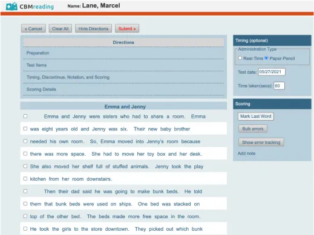Mark the word 'girls' in the passage
The height and width of the screenshot is (235, 314).
[x=67, y=229]
